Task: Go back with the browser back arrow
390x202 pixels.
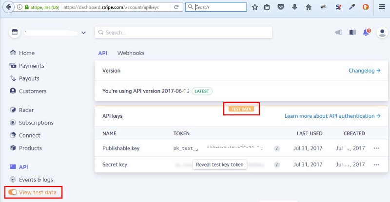Action: 9,7
